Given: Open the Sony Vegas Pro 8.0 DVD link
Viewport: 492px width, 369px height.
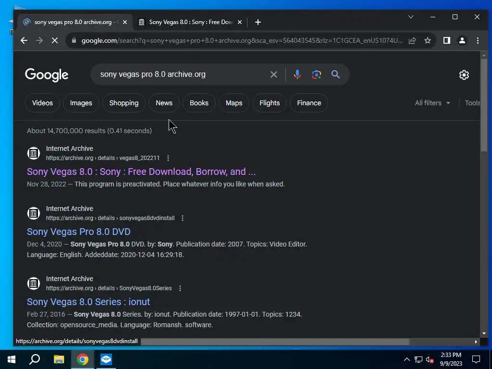Looking at the screenshot, I should 79,232.
